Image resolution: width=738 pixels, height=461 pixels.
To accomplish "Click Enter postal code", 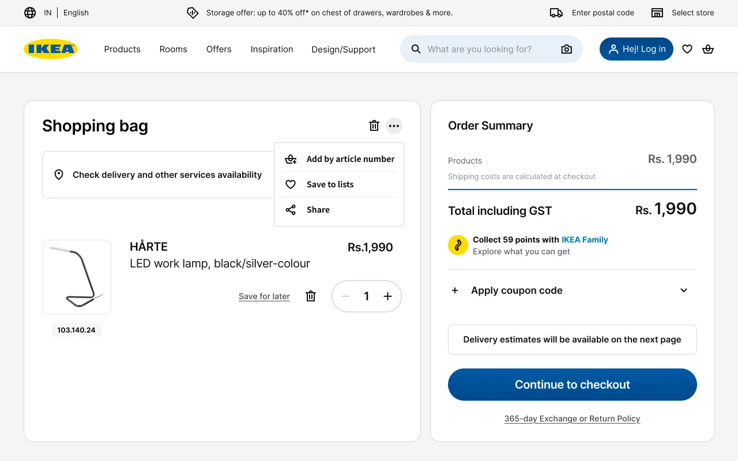I will 603,13.
